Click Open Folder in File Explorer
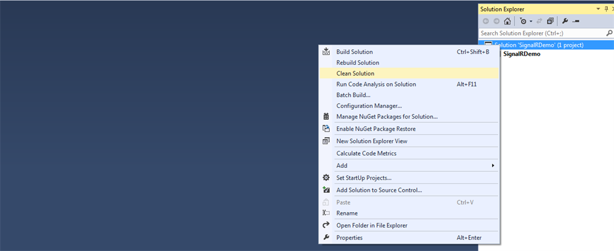The width and height of the screenshot is (614, 251). [372, 225]
